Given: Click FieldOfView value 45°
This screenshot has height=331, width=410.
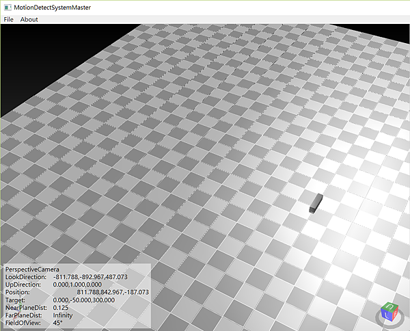Looking at the screenshot, I should [x=58, y=323].
